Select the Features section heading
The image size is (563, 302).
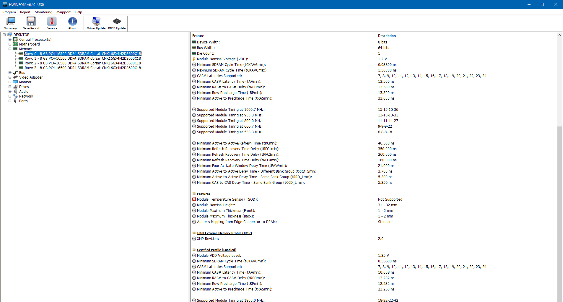click(204, 194)
